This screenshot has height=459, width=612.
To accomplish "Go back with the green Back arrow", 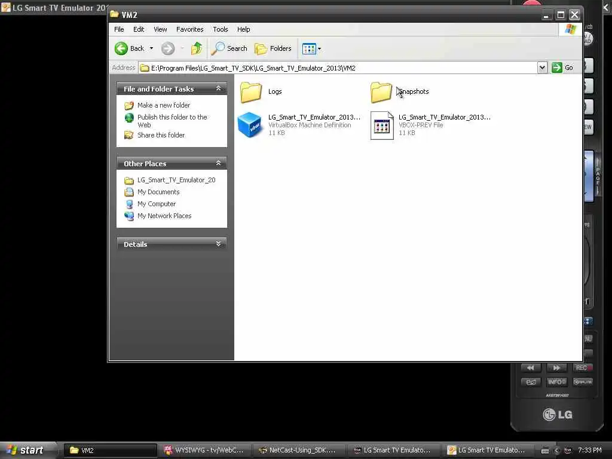I will [x=130, y=48].
